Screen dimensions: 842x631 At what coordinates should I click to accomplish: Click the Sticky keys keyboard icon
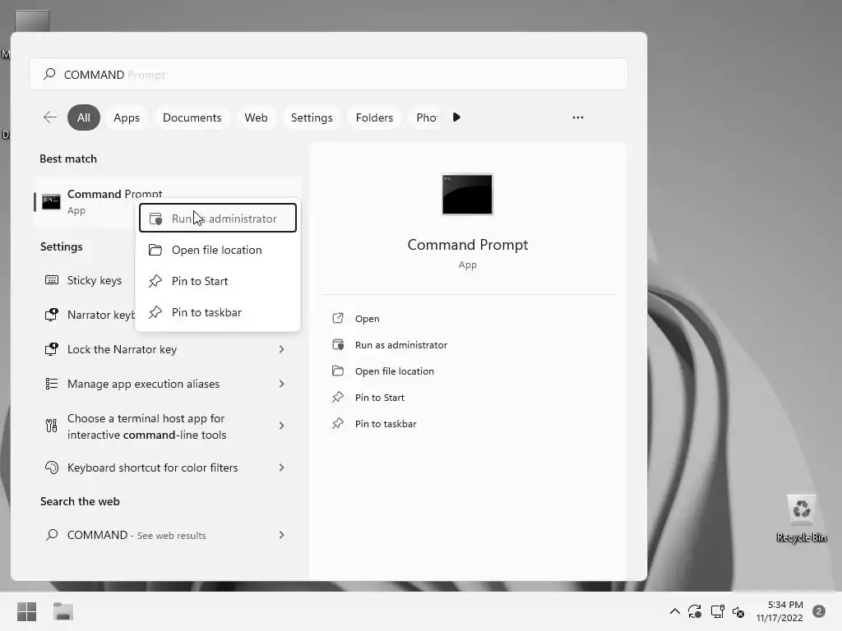click(x=52, y=279)
